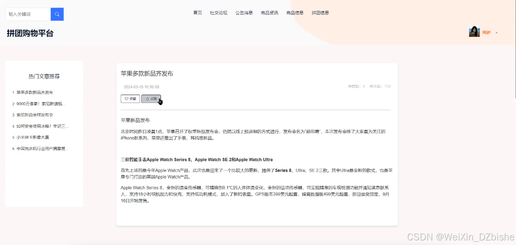Go to 社交论坛 in the top navigation
Viewport: 516px width, 245px height.
point(219,13)
